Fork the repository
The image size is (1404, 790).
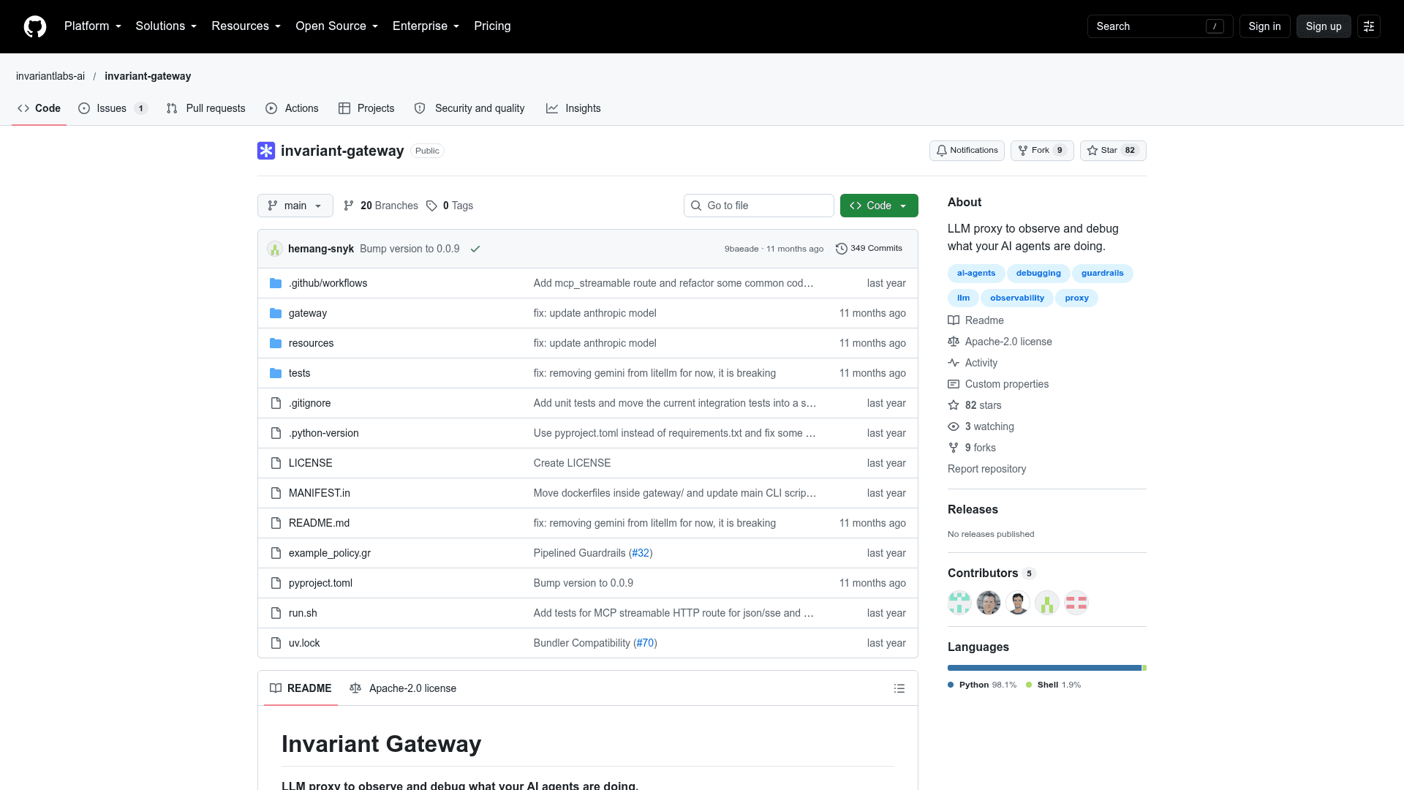(1042, 151)
